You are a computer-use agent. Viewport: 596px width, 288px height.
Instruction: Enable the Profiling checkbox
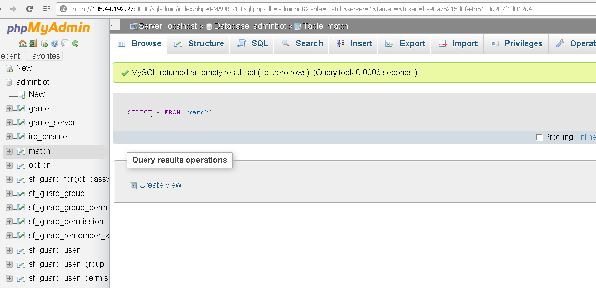coord(539,137)
